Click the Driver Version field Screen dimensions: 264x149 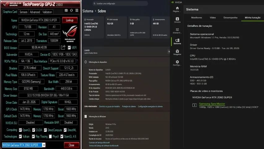[48, 95]
